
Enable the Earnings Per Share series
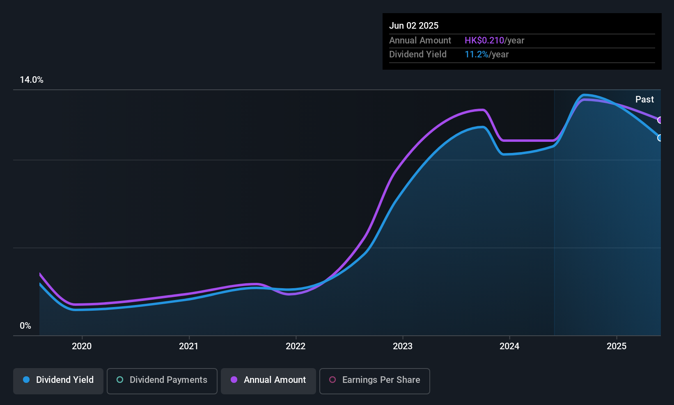(x=375, y=381)
